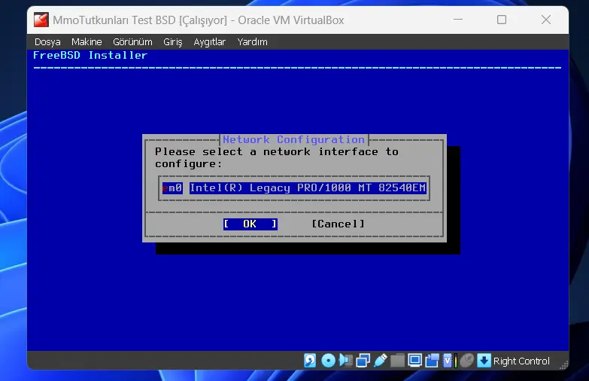Confirm with the OK button

click(x=250, y=224)
